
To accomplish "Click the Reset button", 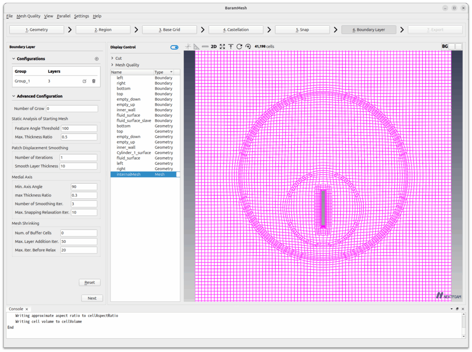I will point(90,283).
